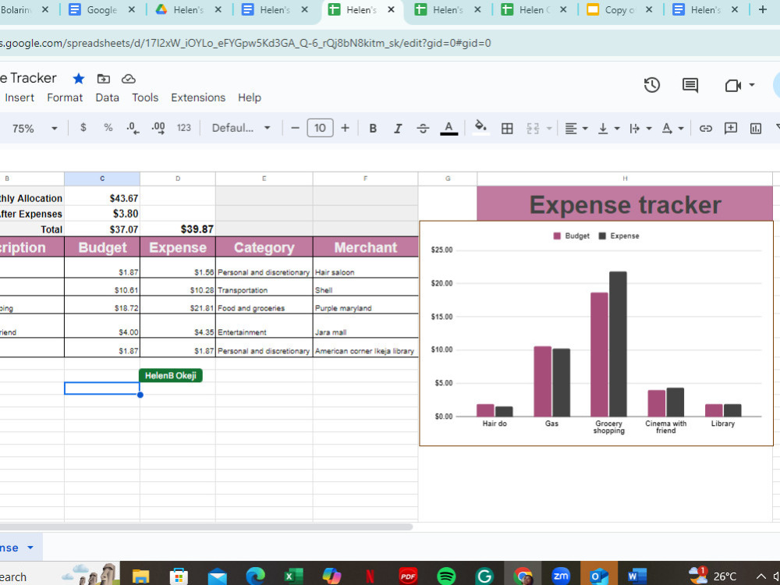
Task: Open the zoom level 75% dropdown
Action: (34, 129)
